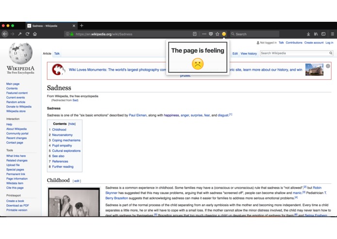This screenshot has height=239, width=337.
Task: Open the View history tab
Action: 249,54
